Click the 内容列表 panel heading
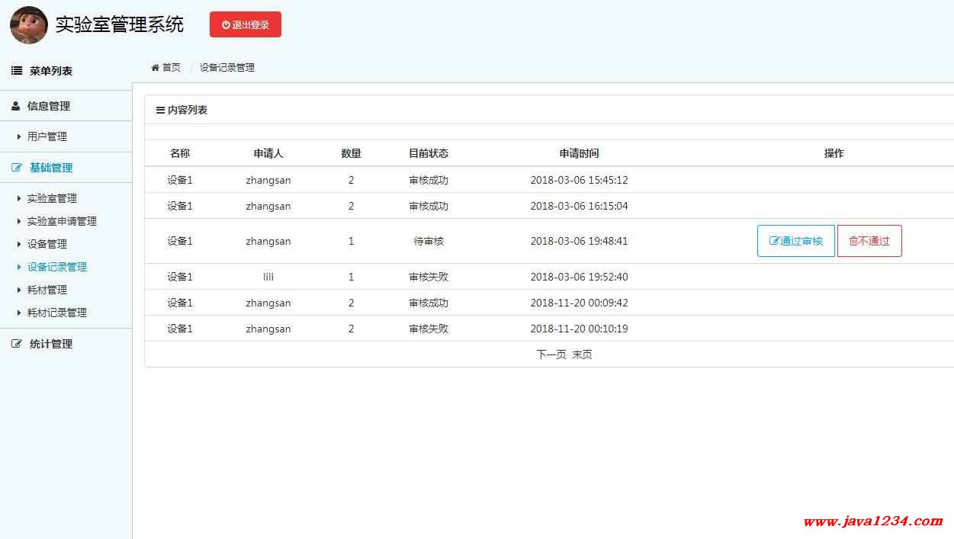The image size is (954, 539). (x=188, y=110)
